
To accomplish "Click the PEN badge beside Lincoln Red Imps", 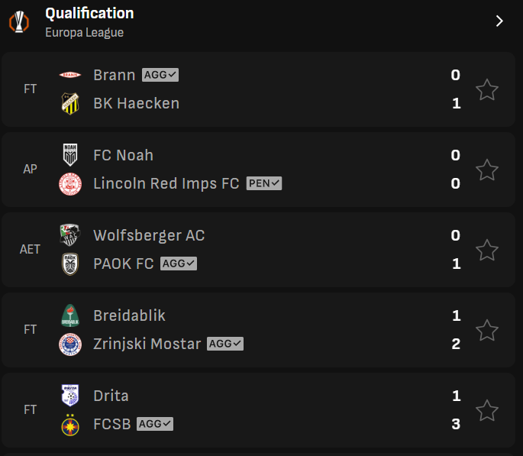I will click(264, 183).
